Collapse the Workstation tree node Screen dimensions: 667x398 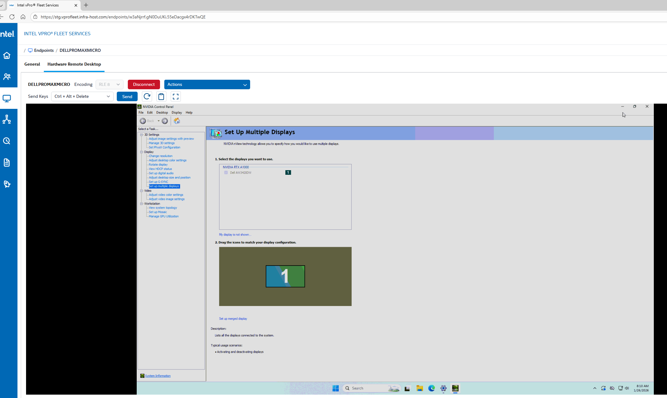(142, 204)
